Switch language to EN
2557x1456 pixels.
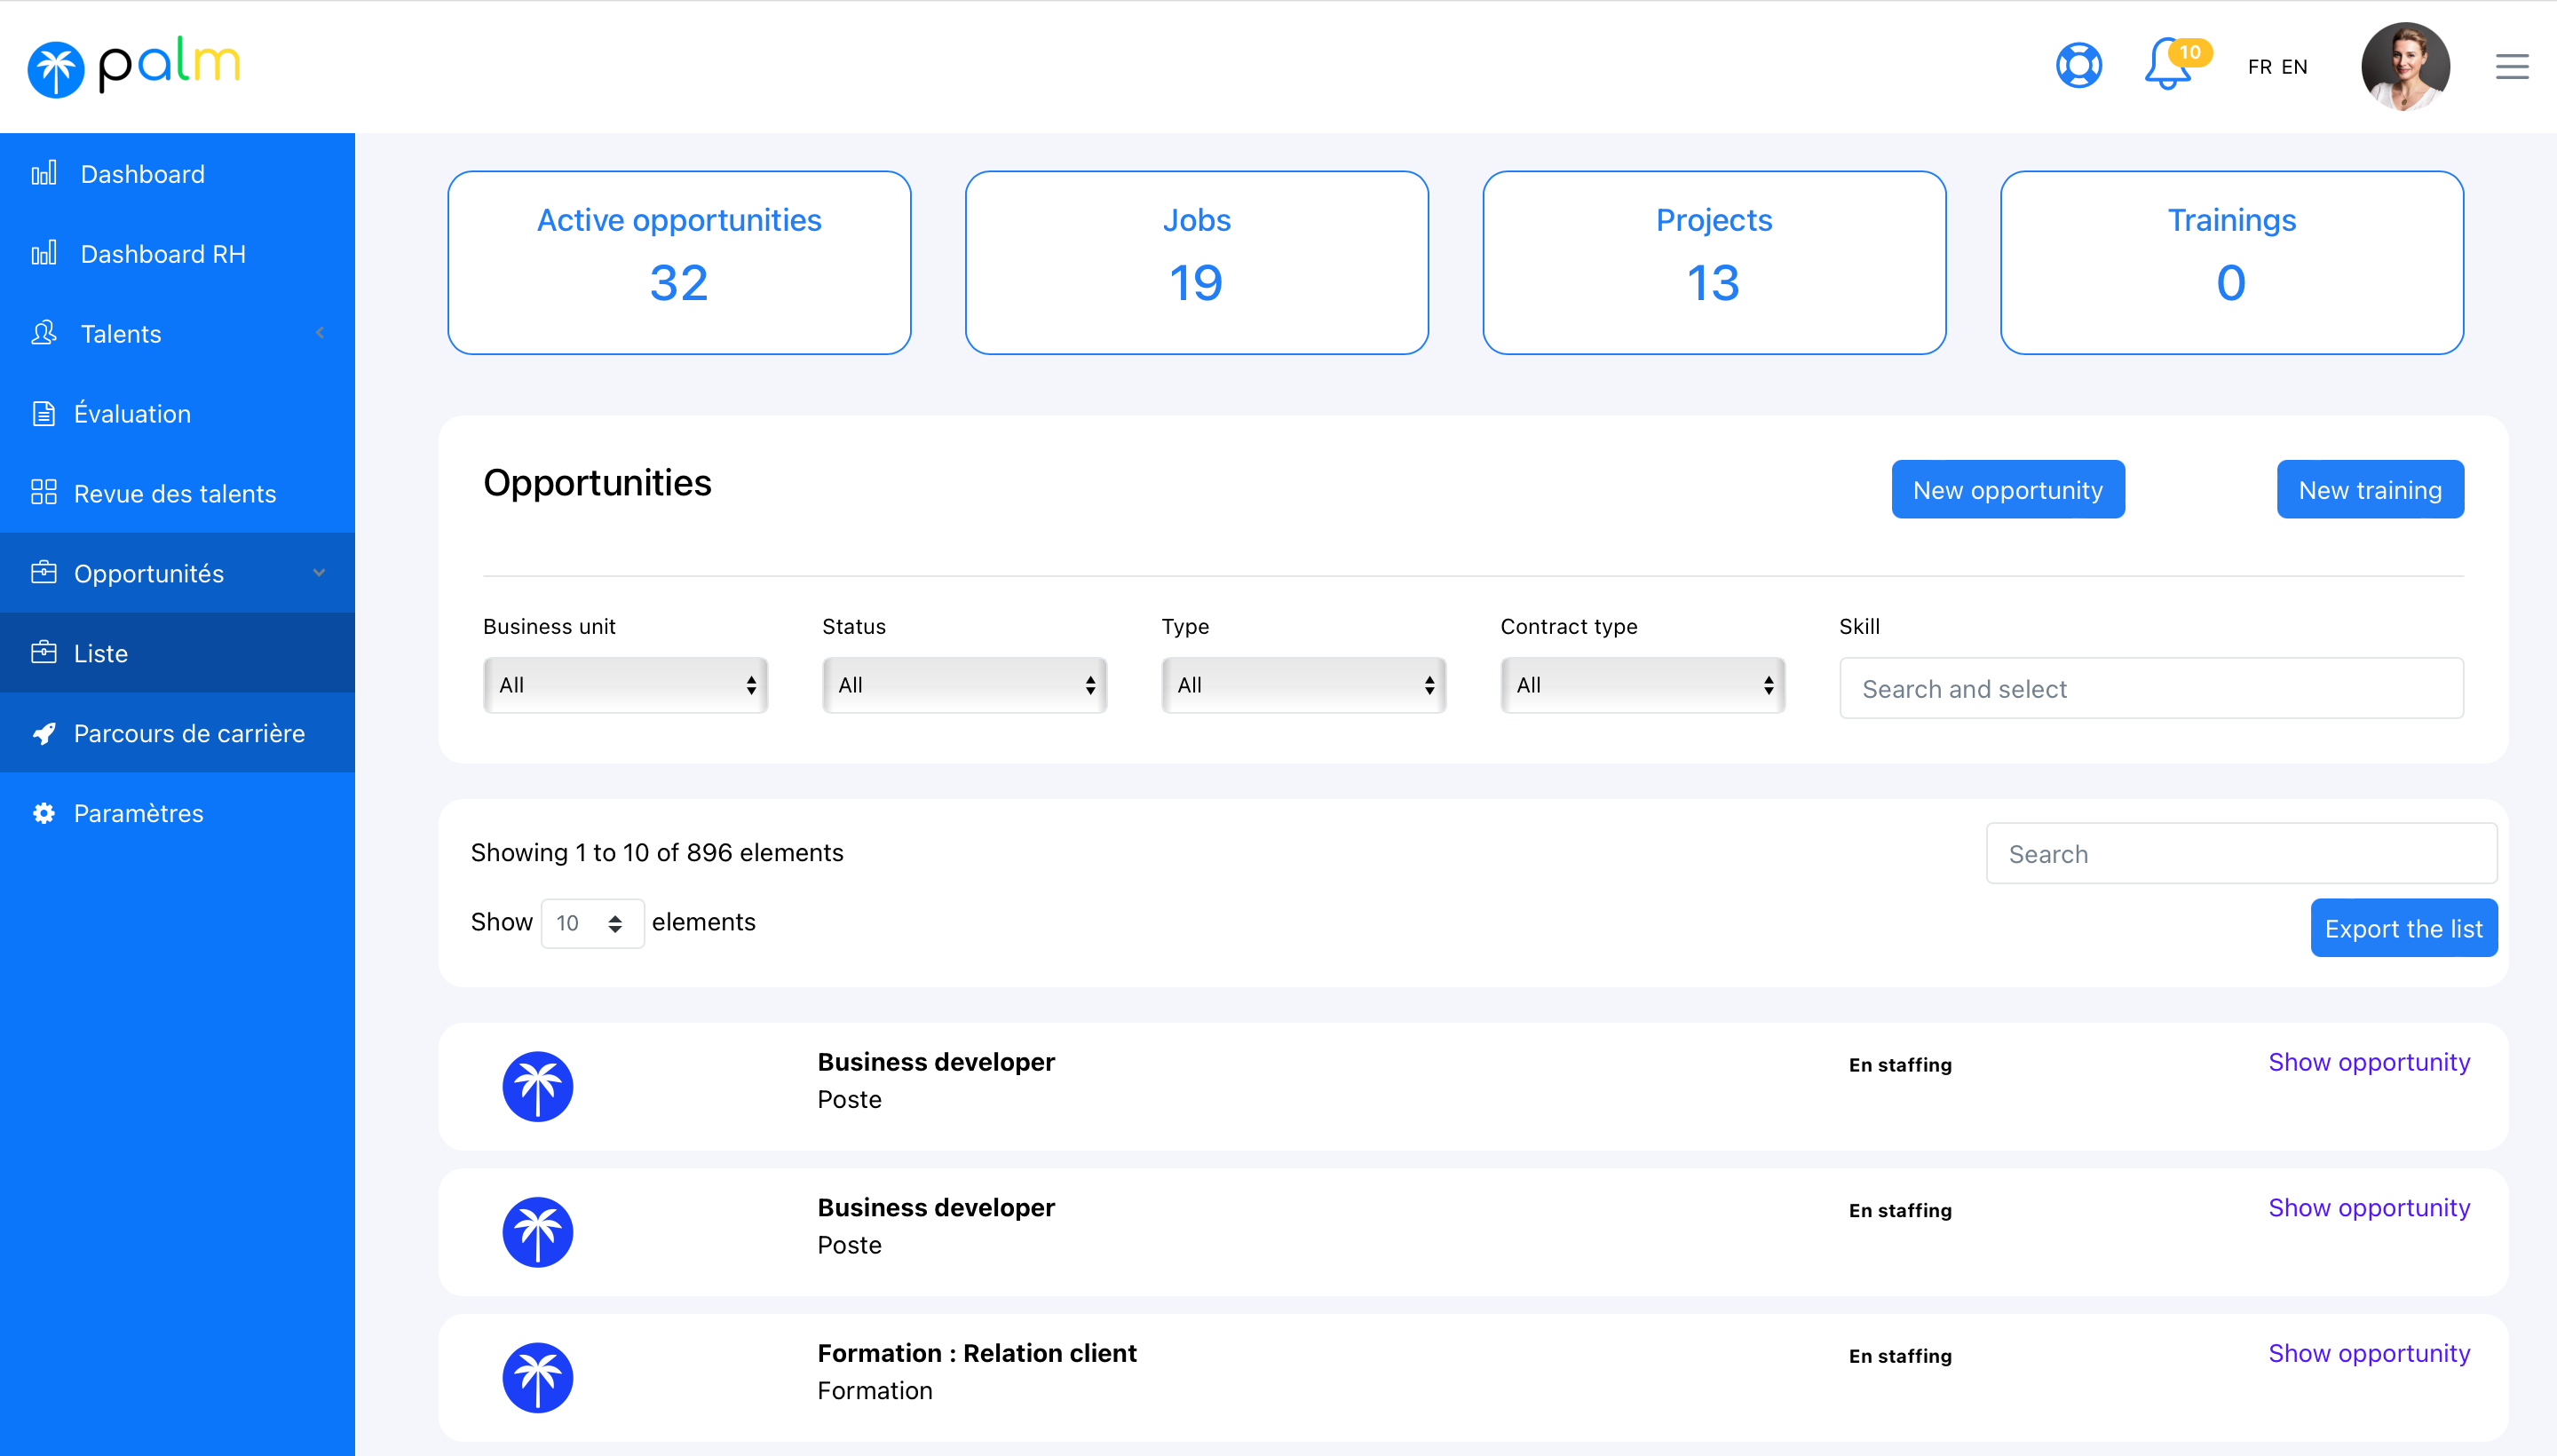(x=2294, y=67)
